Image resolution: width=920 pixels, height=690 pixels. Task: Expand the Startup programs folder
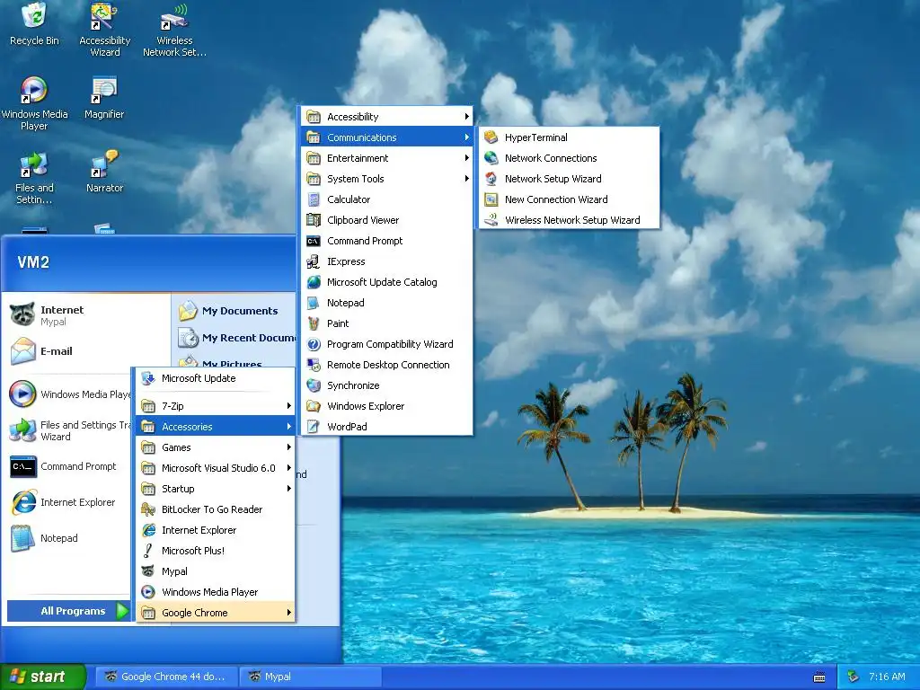(216, 489)
